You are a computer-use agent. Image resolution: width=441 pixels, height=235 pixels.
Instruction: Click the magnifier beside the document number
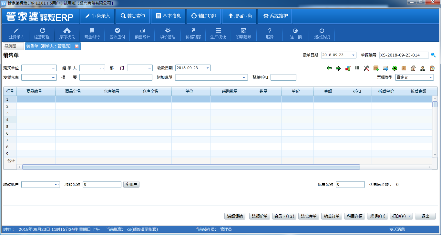click(434, 55)
